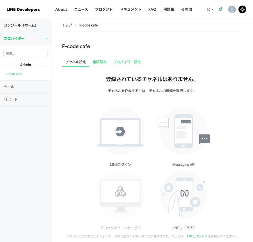Switch to the プロバイダー設定 tab
The height and width of the screenshot is (242, 253).
pyautogui.click(x=127, y=62)
